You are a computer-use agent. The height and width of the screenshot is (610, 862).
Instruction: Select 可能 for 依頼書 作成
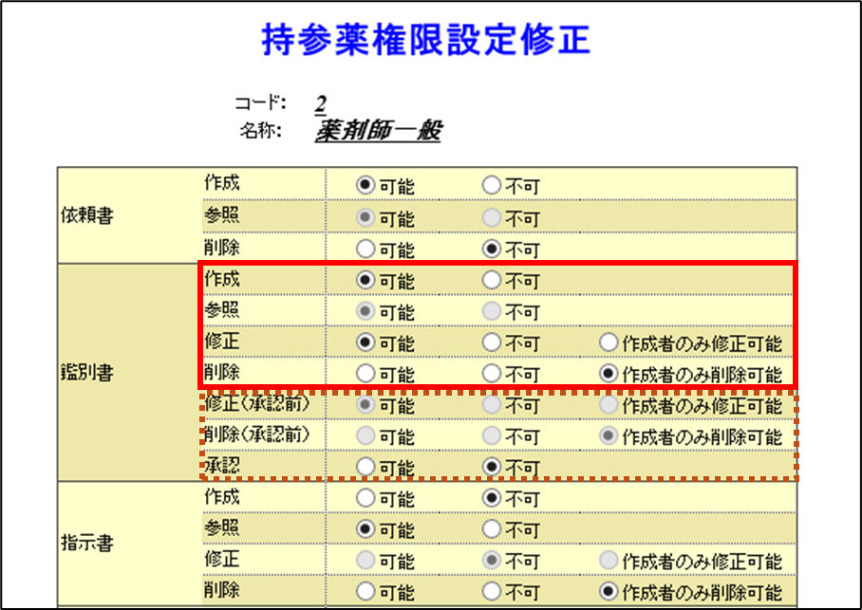pos(365,187)
